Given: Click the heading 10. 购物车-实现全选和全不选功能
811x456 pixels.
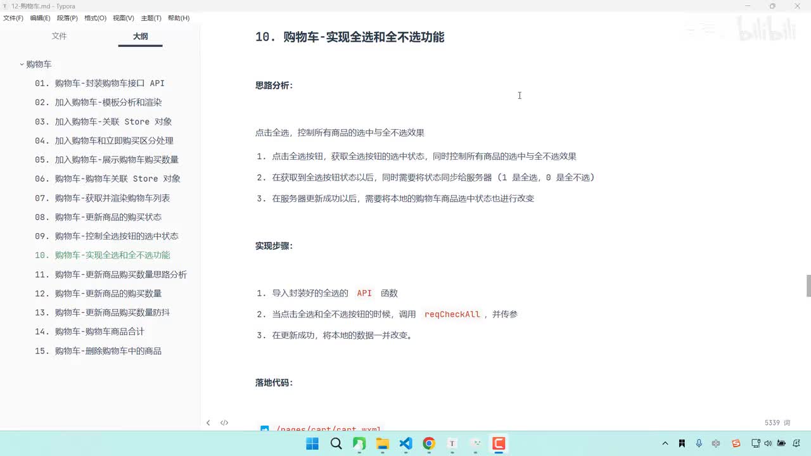Looking at the screenshot, I should click(x=350, y=37).
